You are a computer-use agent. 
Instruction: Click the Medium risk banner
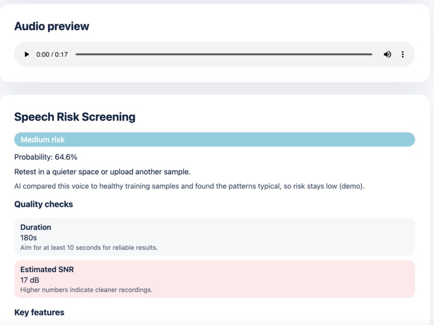click(x=215, y=140)
